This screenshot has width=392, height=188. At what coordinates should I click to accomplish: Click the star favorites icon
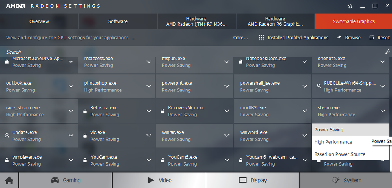click(350, 6)
